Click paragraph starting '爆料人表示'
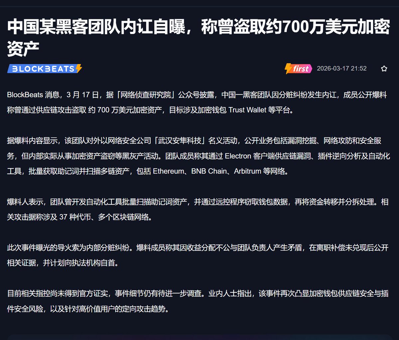399x340 pixels. click(x=198, y=209)
